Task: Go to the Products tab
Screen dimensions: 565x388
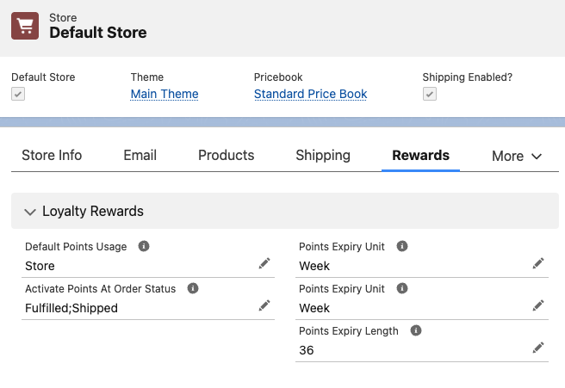Action: coord(227,156)
